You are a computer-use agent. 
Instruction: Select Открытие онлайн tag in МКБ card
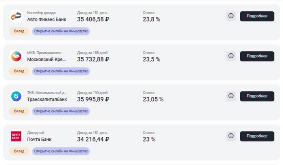(61, 71)
